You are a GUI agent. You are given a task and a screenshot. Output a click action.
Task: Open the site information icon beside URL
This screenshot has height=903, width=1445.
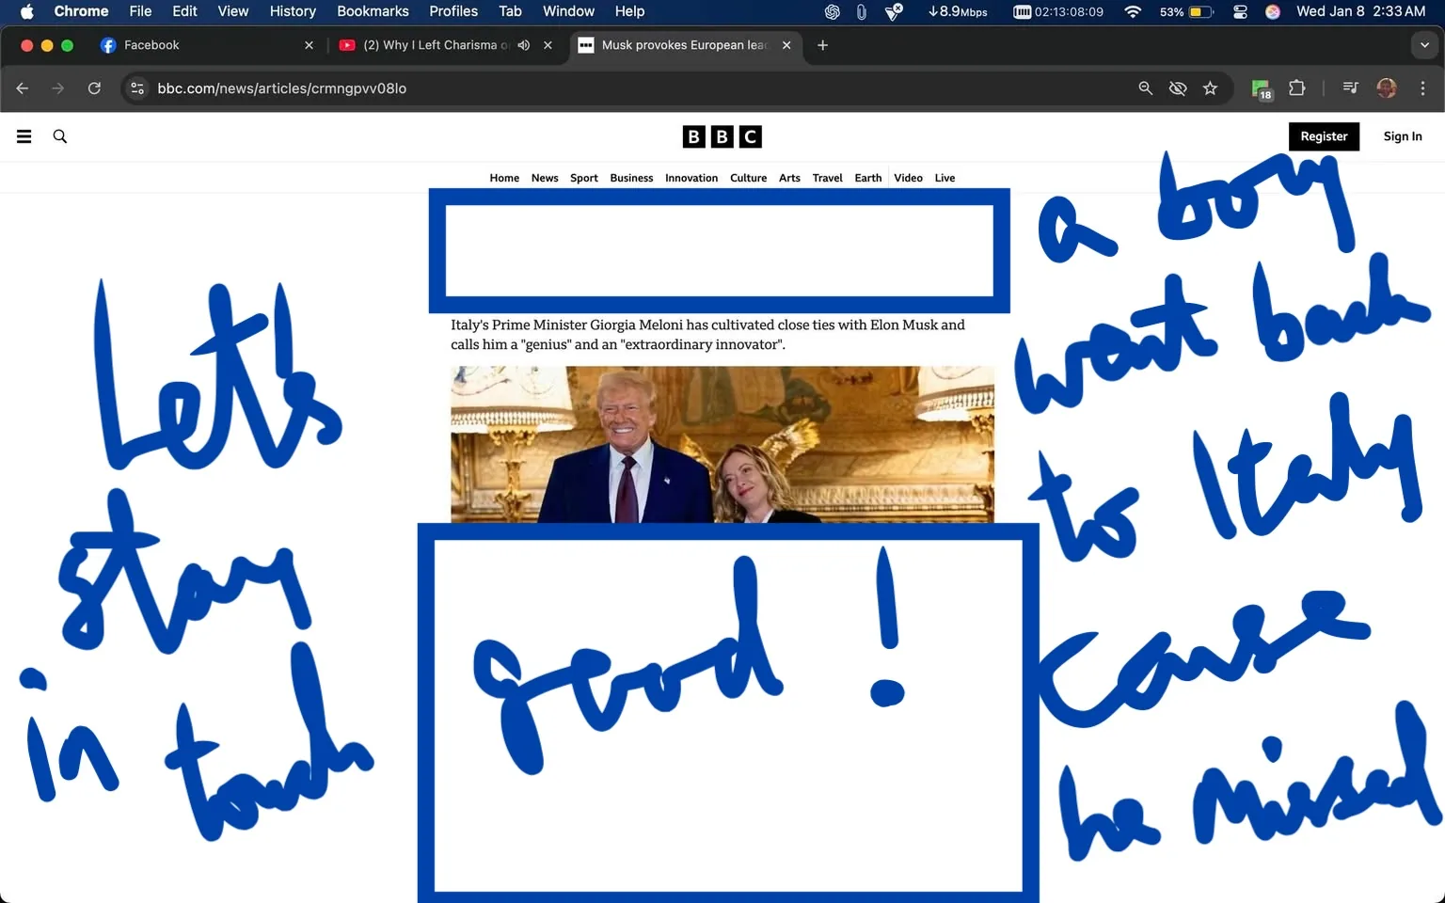[x=137, y=88]
